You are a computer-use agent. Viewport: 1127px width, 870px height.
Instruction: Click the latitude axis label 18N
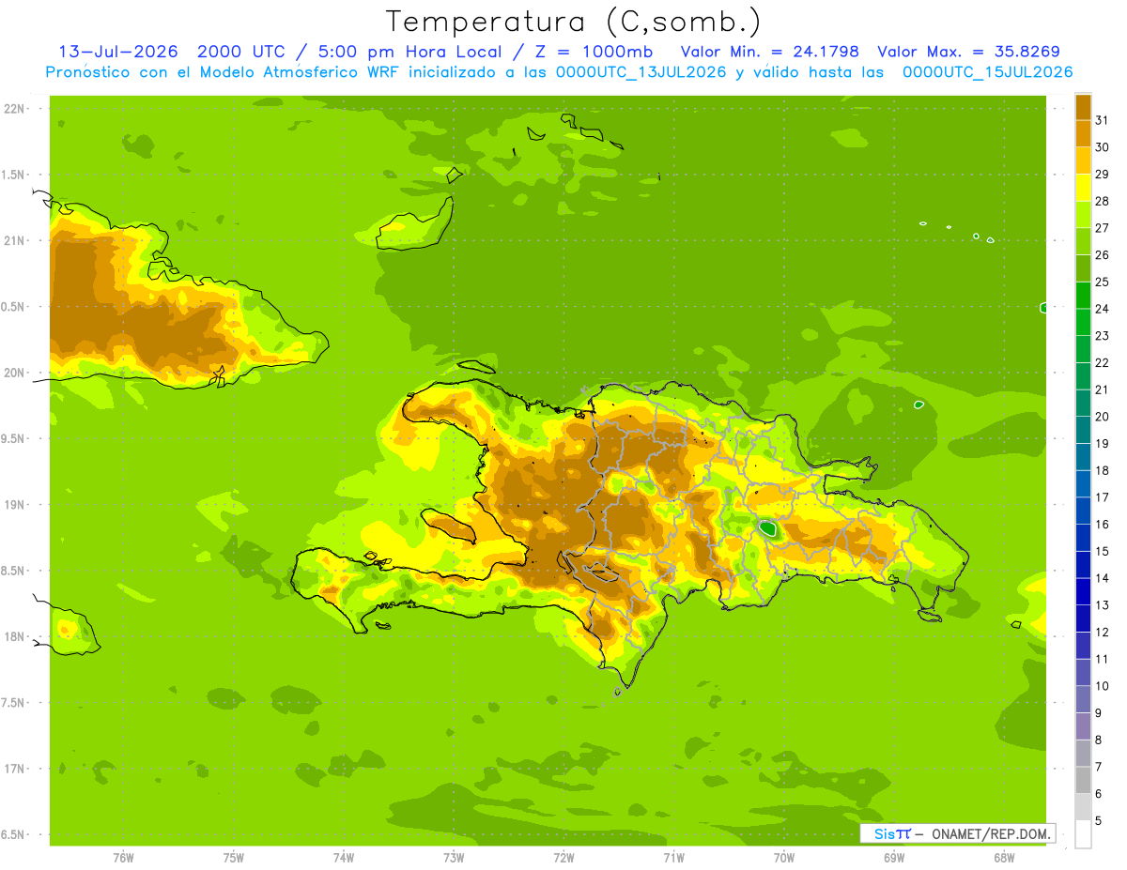pyautogui.click(x=16, y=637)
